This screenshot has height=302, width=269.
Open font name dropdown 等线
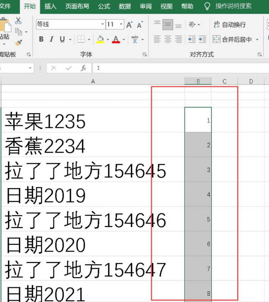[103, 24]
